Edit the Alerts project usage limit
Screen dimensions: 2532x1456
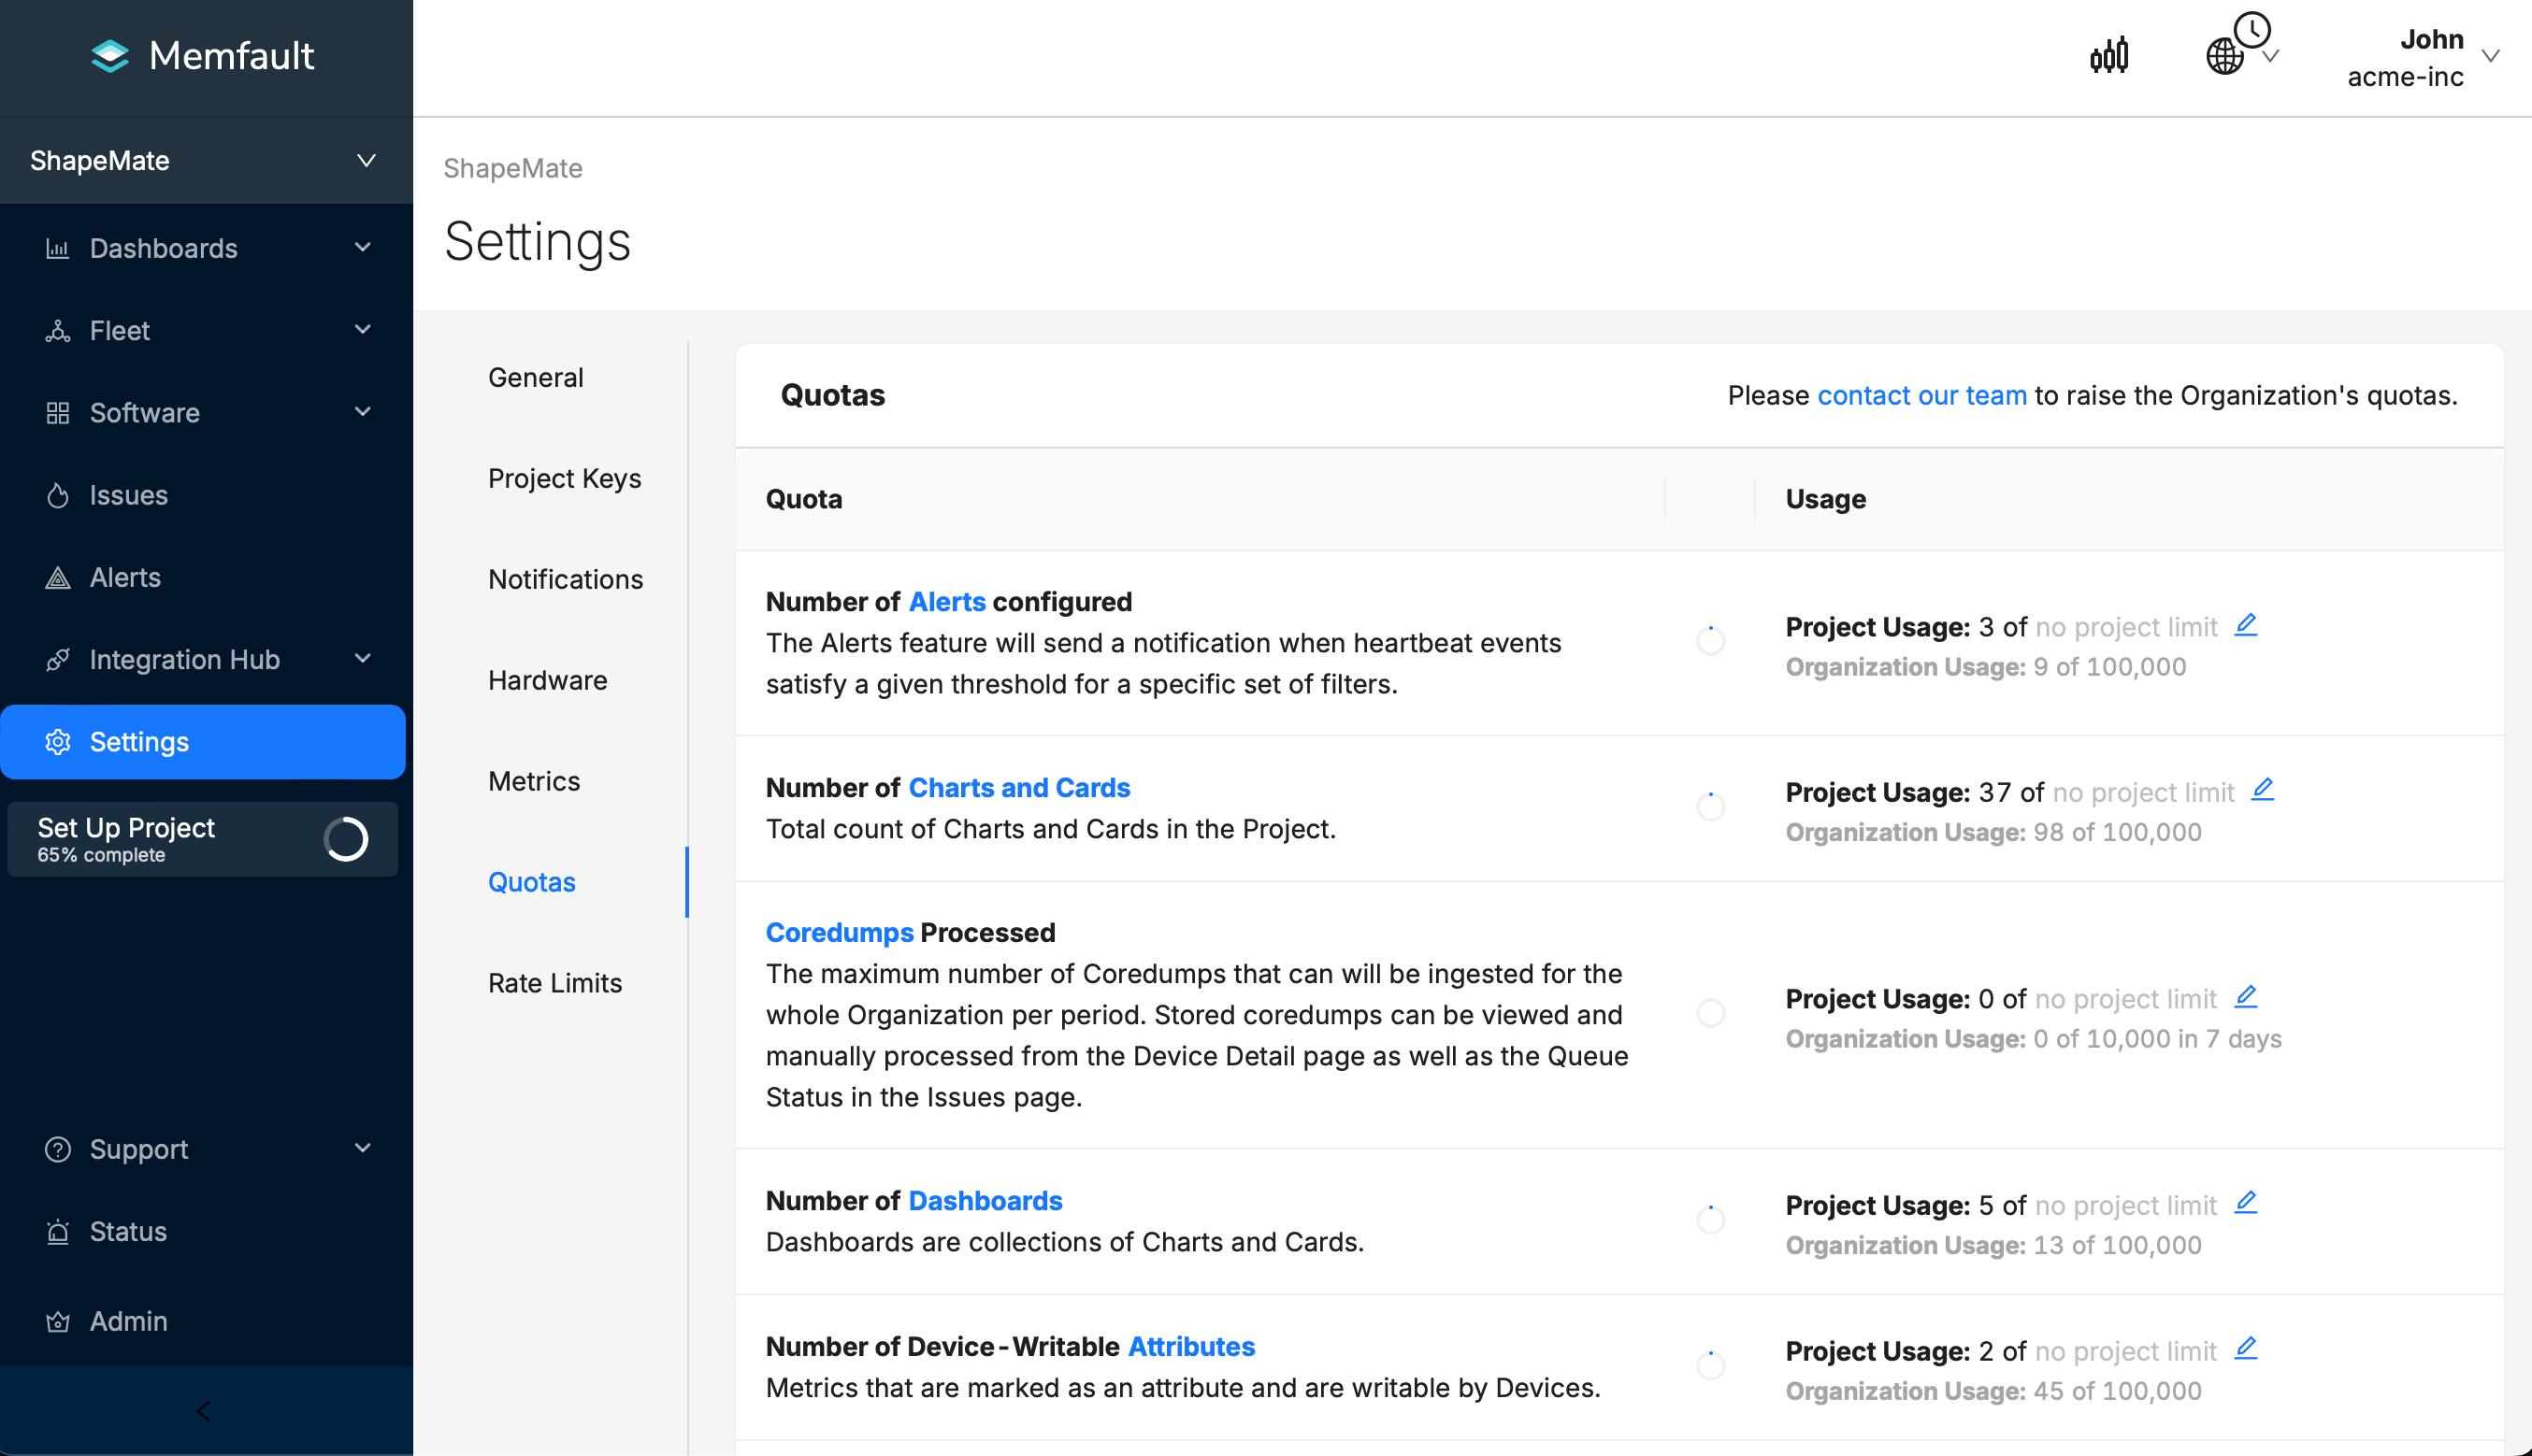click(x=2247, y=624)
